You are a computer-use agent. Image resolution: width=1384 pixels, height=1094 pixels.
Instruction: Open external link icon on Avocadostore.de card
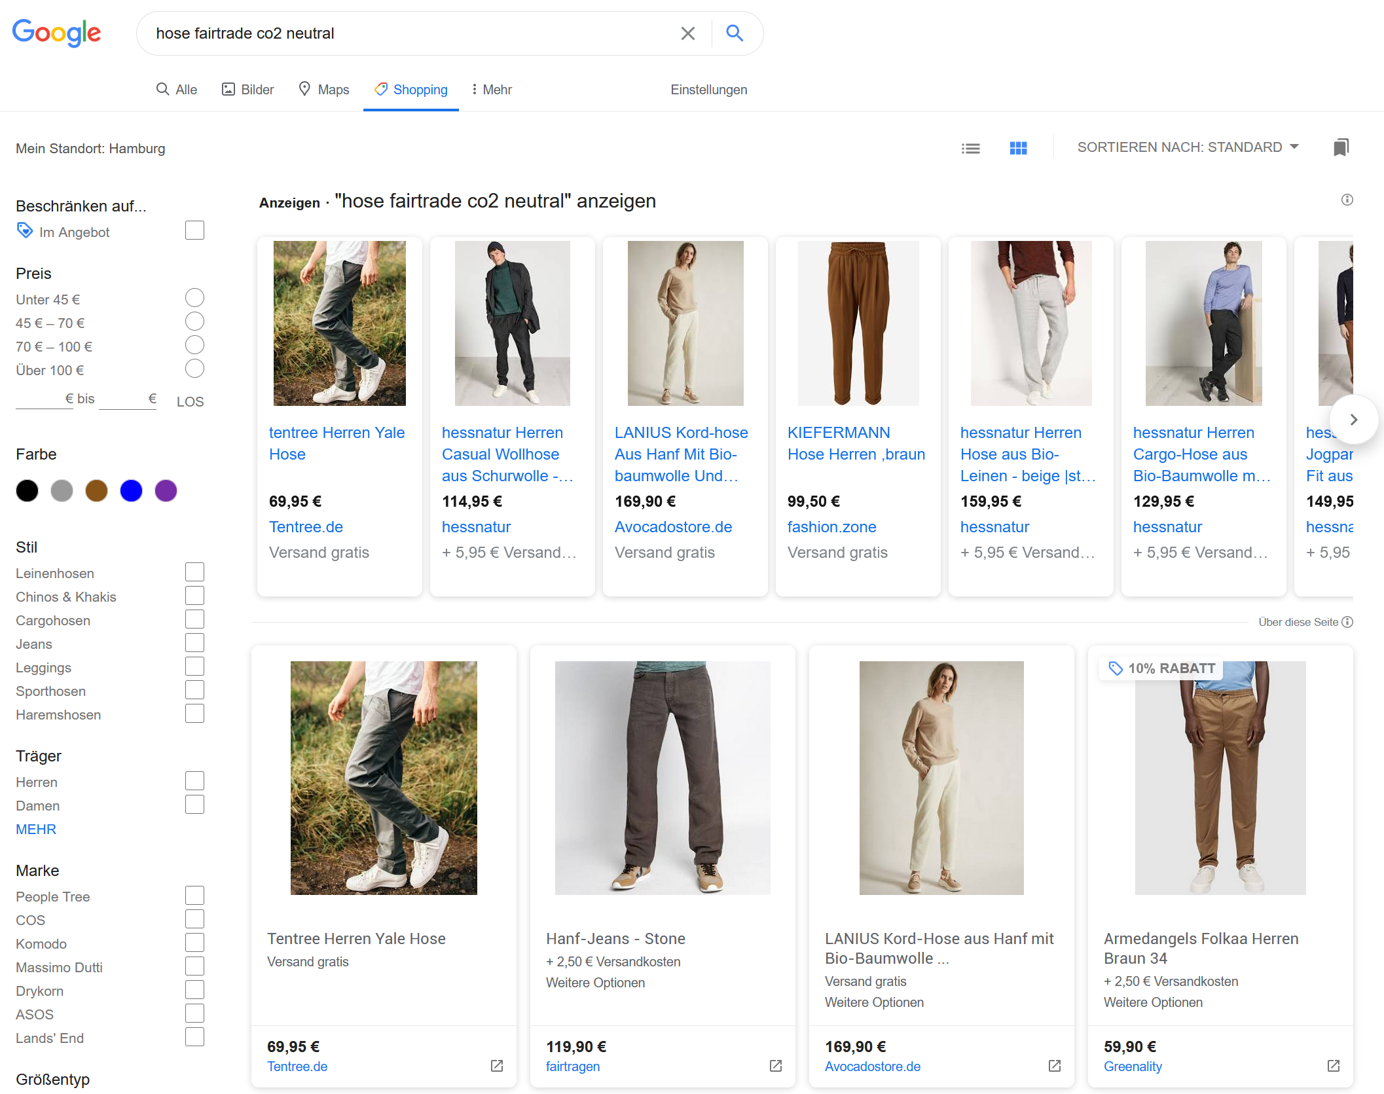pos(1055,1066)
